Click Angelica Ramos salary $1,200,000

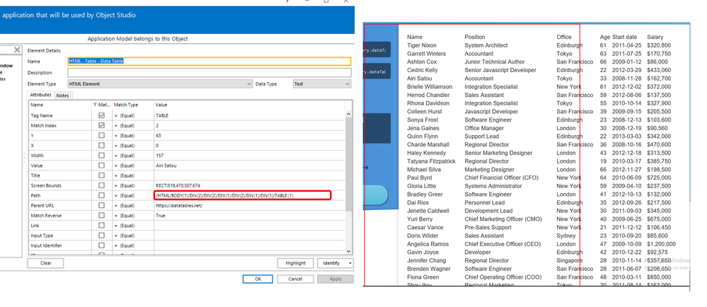(662, 244)
